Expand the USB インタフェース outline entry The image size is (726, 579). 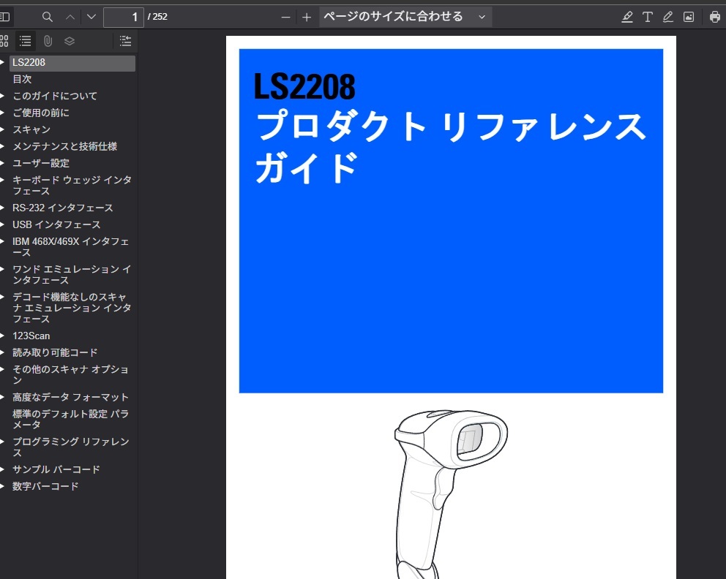point(4,224)
